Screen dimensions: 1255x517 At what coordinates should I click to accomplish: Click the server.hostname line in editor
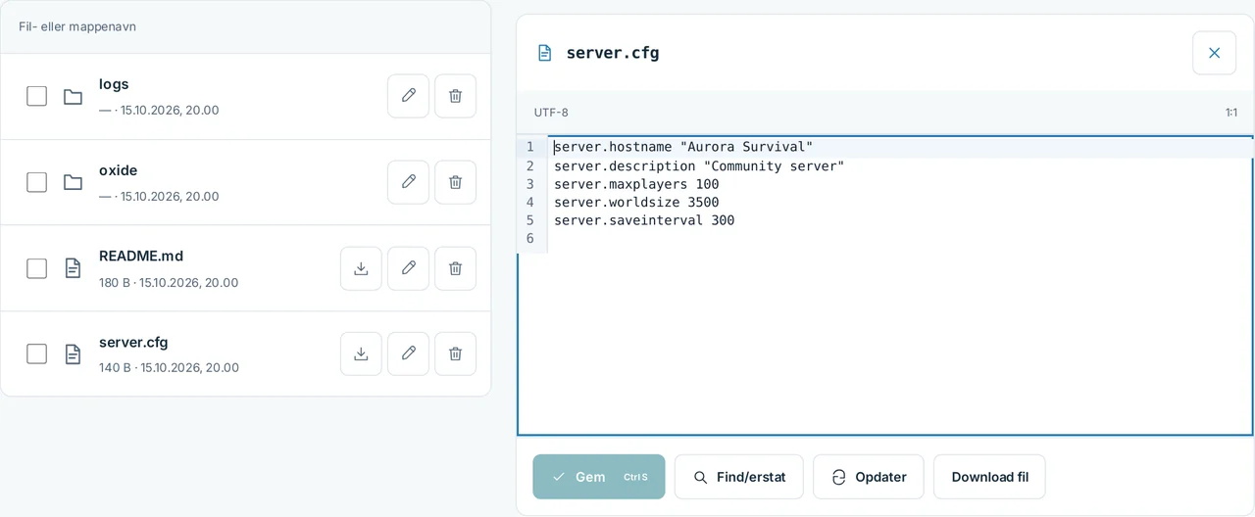[683, 147]
